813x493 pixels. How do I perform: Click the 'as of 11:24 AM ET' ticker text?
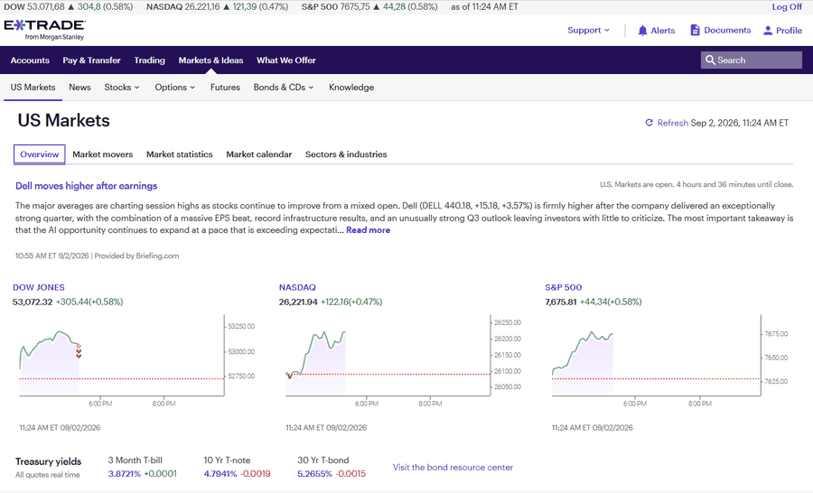tap(484, 6)
